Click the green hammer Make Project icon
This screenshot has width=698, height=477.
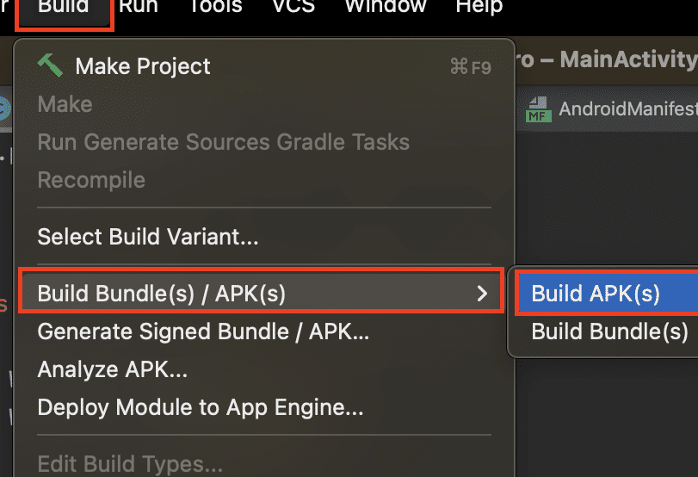(50, 65)
